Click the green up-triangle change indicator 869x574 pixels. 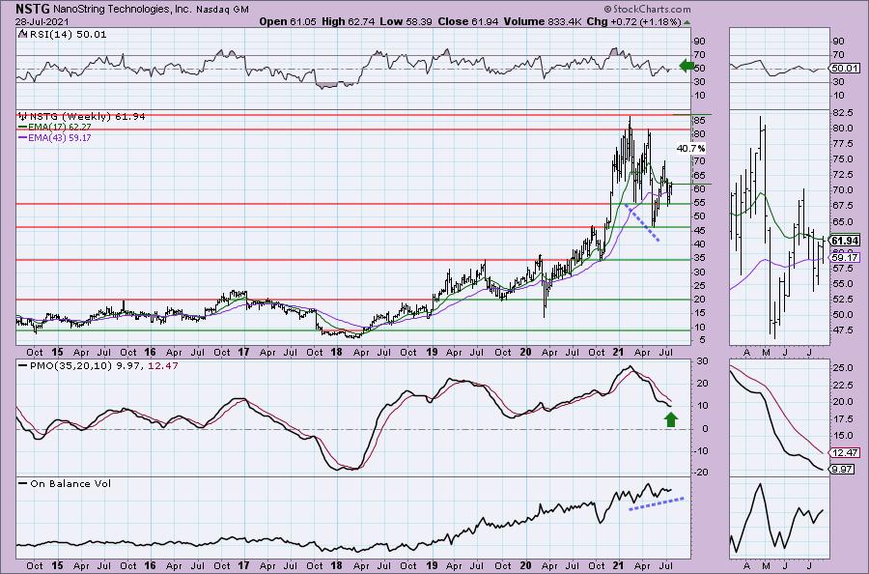coord(687,22)
